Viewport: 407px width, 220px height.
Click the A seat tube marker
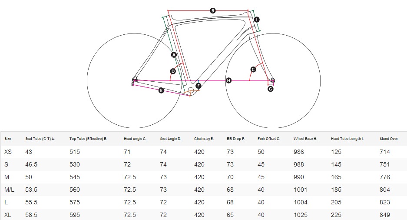tap(174, 55)
